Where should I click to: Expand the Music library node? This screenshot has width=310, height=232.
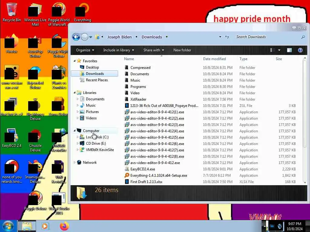[x=77, y=105]
